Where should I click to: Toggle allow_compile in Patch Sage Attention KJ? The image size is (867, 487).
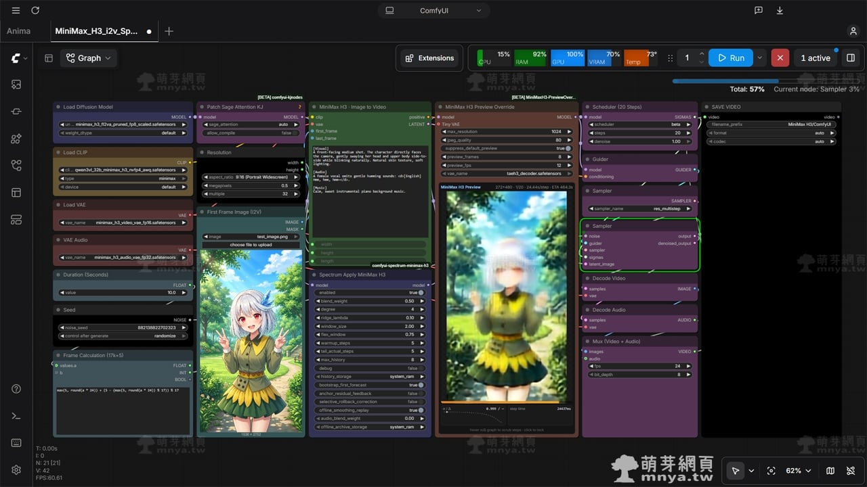[250, 133]
